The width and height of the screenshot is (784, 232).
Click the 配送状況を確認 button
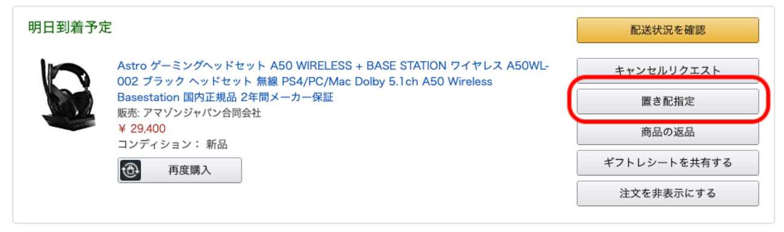click(668, 30)
